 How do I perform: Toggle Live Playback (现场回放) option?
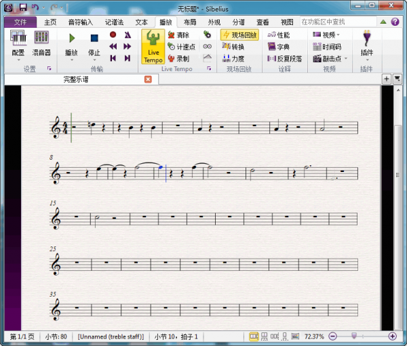(239, 35)
